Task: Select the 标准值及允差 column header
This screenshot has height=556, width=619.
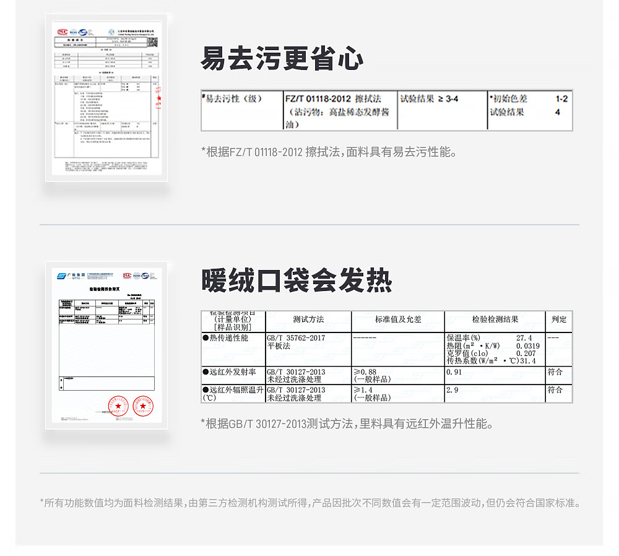Action: click(x=398, y=319)
